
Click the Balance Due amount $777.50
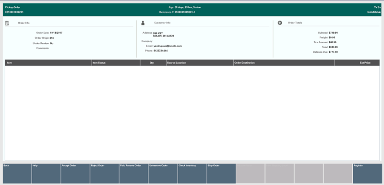(333, 52)
